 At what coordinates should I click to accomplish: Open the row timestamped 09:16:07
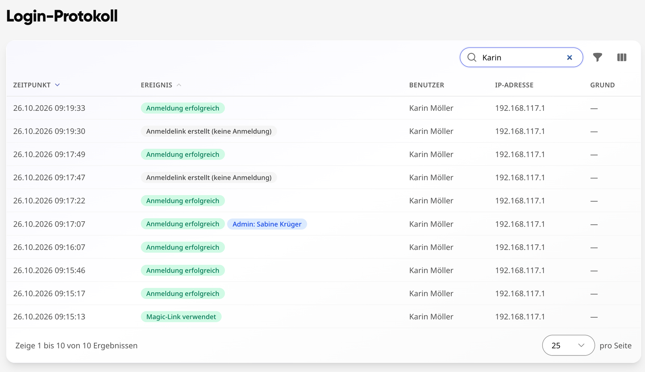[x=323, y=247]
